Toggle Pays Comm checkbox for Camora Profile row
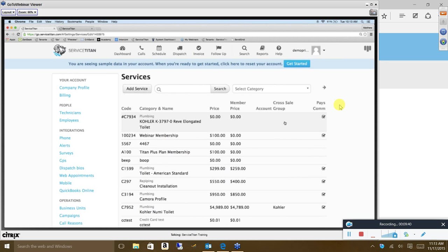Image resolution: width=448 pixels, height=252 pixels. 323,194
